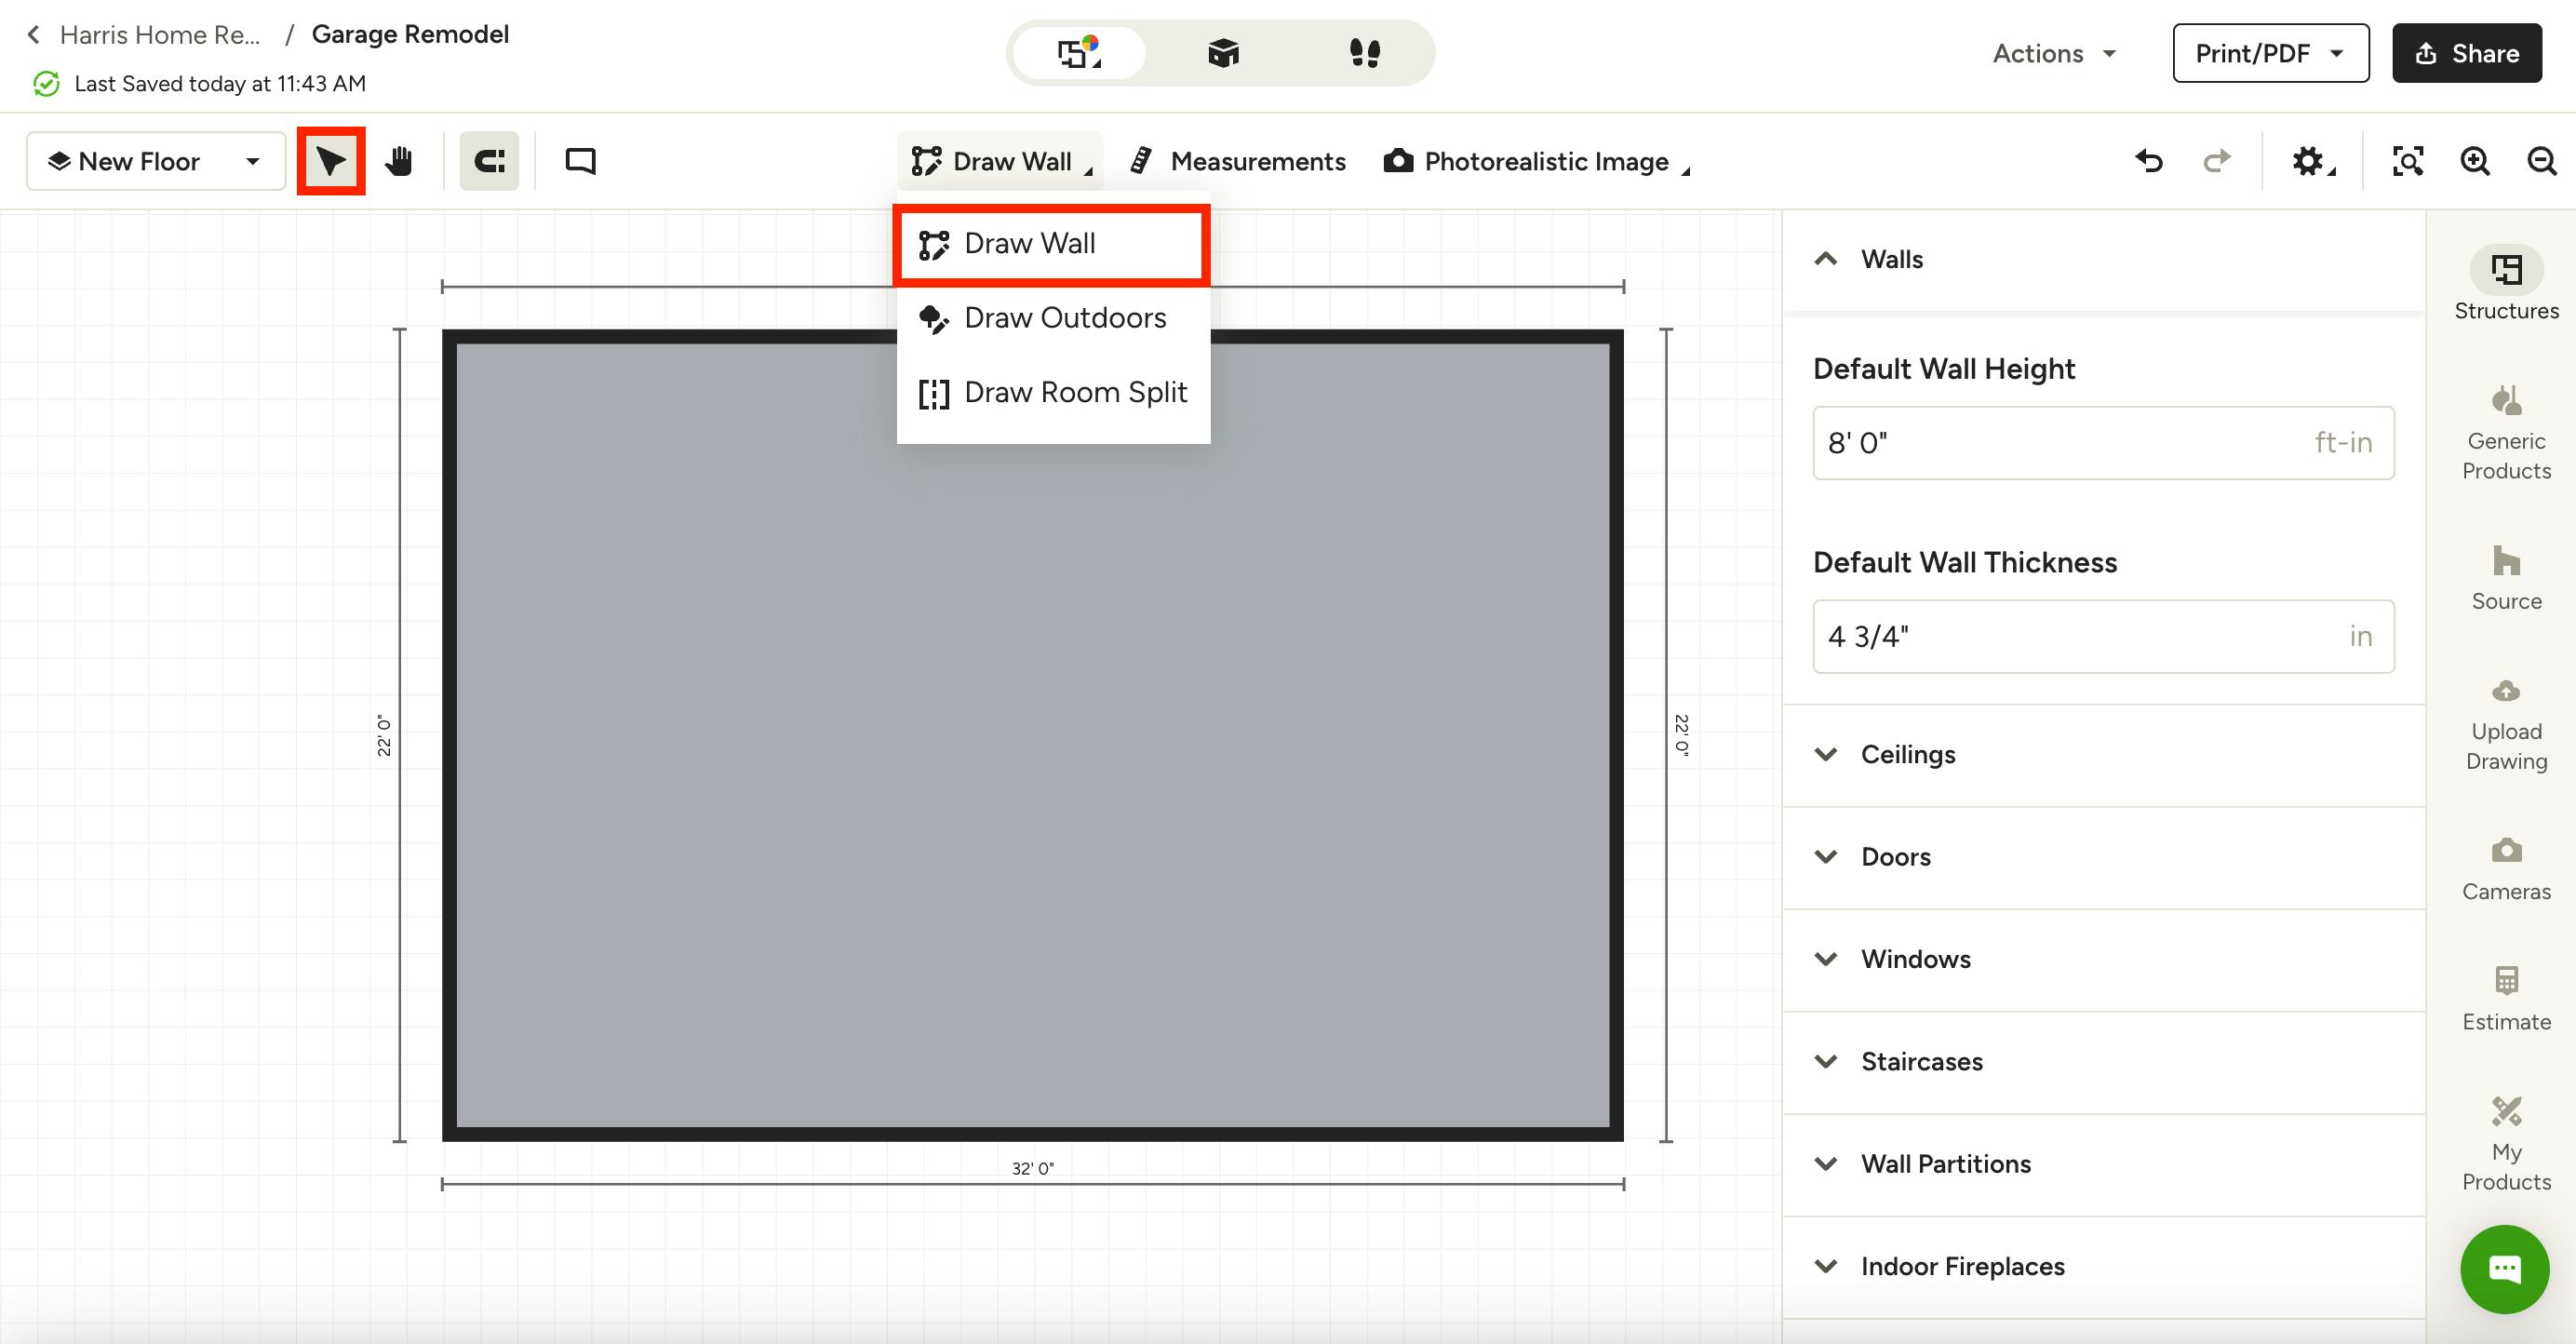Click the comment annotation tool icon
The image size is (2576, 1344).
pos(580,161)
